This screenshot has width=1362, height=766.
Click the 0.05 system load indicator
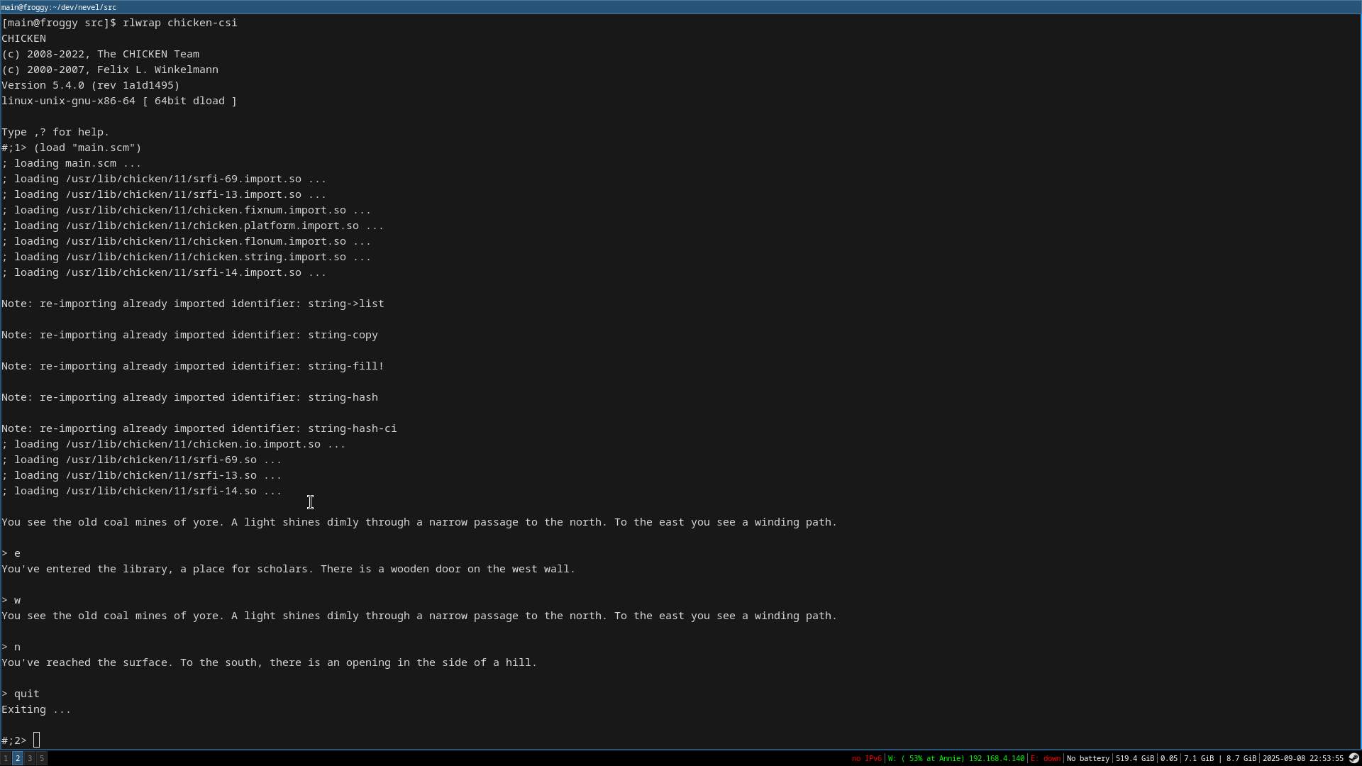click(1168, 758)
